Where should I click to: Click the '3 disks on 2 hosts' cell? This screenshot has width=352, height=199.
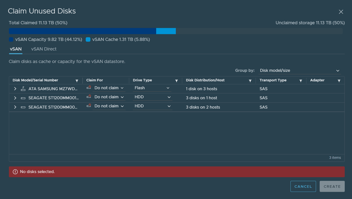coord(203,107)
